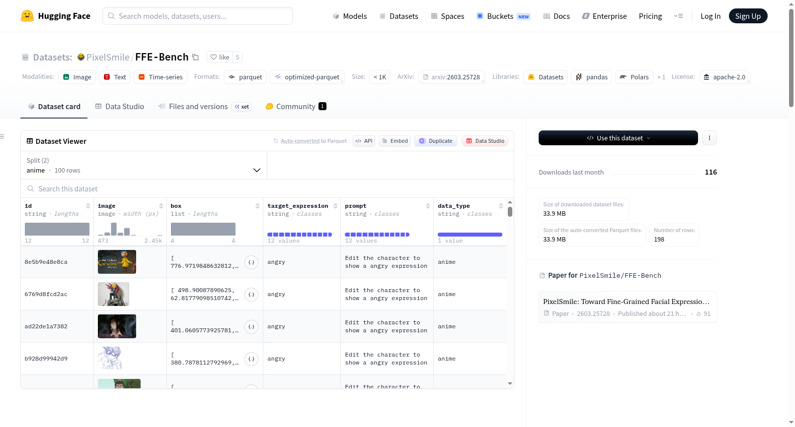
Task: Open the image thumbnail for row 6769d8fcd2ac
Action: [x=113, y=294]
